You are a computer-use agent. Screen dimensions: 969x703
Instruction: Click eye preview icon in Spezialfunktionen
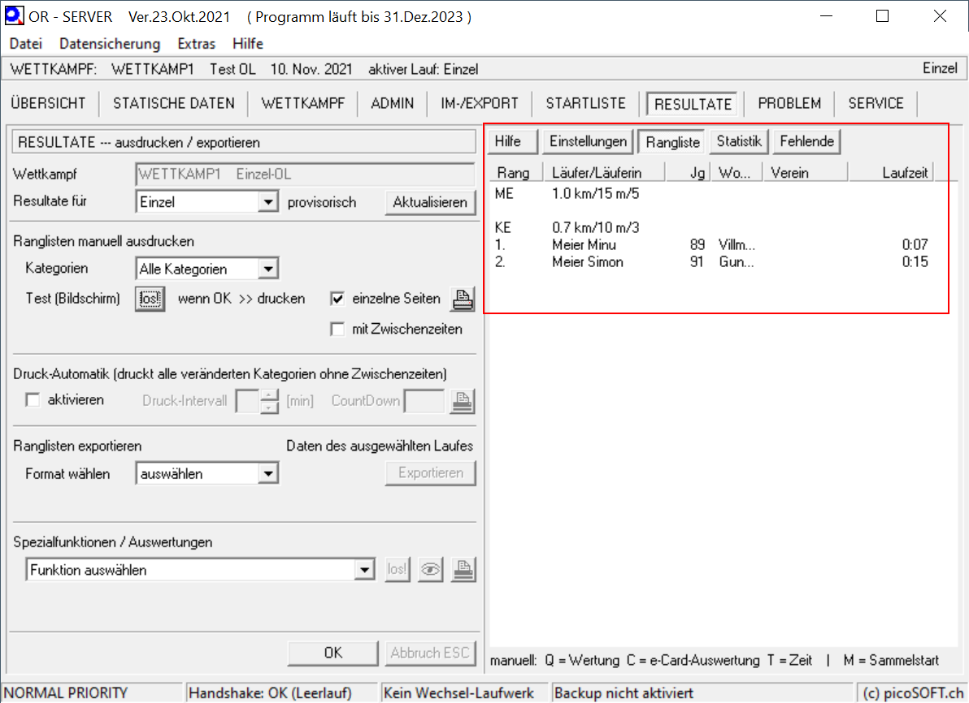click(x=430, y=570)
